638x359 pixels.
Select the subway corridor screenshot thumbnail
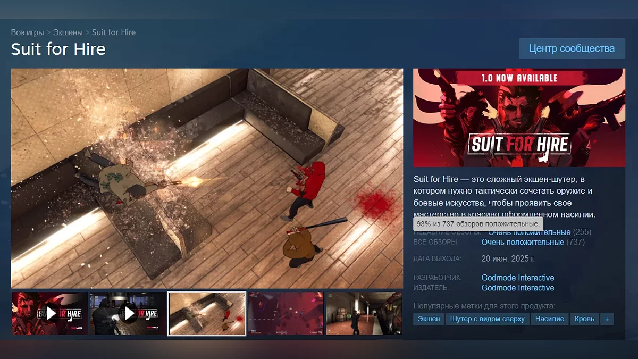click(x=364, y=313)
